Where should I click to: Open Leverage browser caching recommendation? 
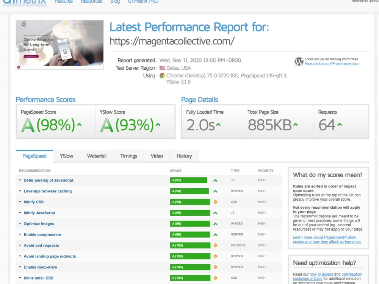[x=48, y=191]
